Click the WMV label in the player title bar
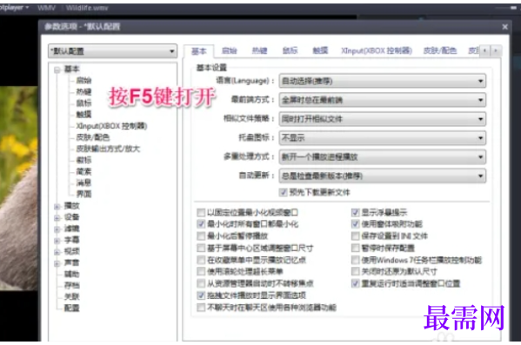The height and width of the screenshot is (345, 521). [46, 8]
